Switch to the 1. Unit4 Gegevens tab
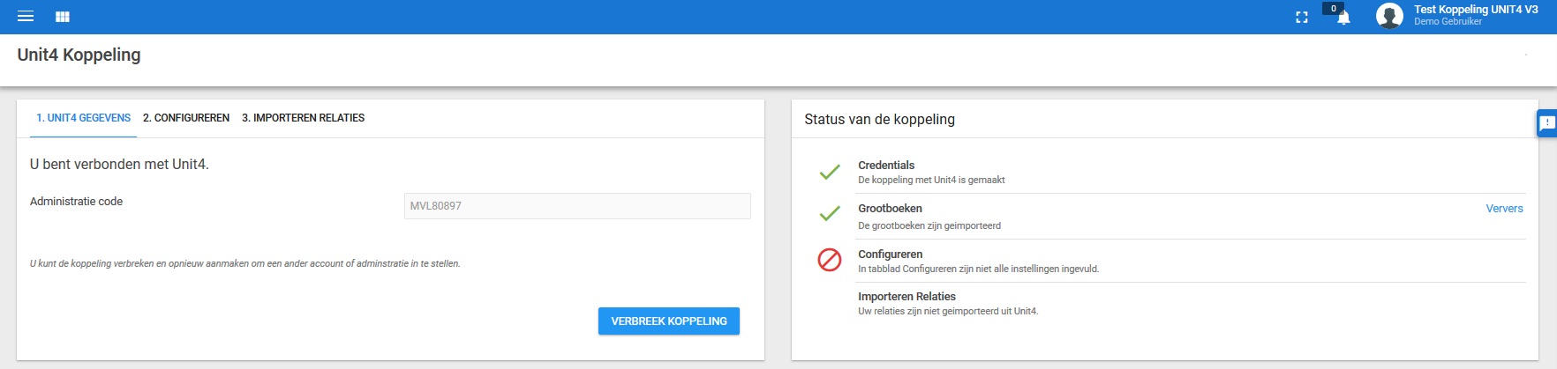The image size is (1557, 369). 84,118
